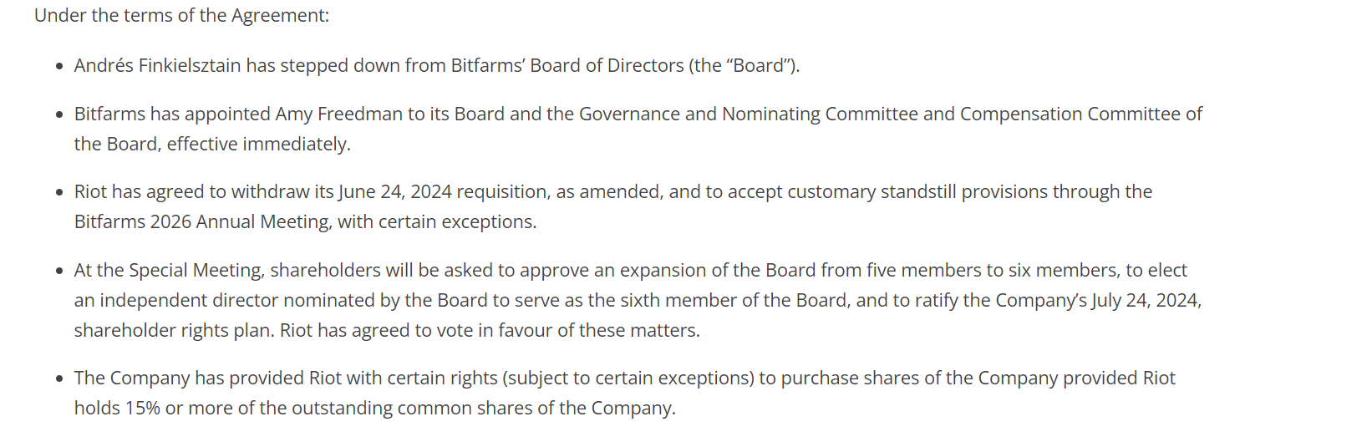
Task: Click the bullet before 'At the Special Meeting'
Action: [x=59, y=271]
